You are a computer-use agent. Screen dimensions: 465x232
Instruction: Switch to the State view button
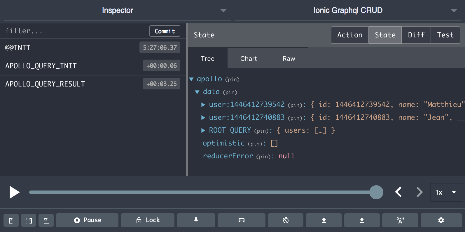385,35
